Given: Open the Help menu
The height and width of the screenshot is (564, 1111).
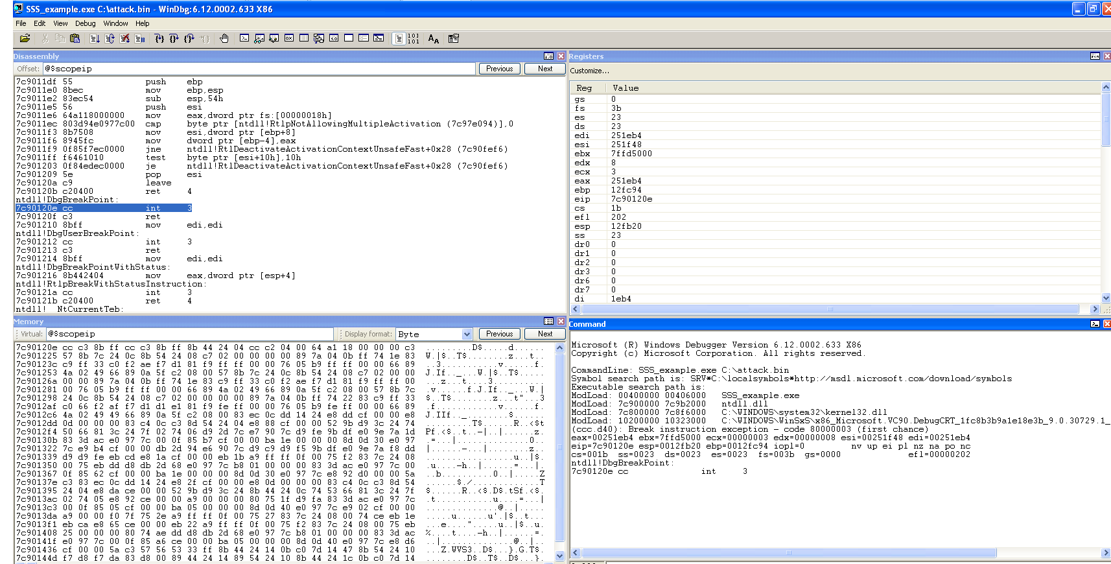Looking at the screenshot, I should point(142,23).
